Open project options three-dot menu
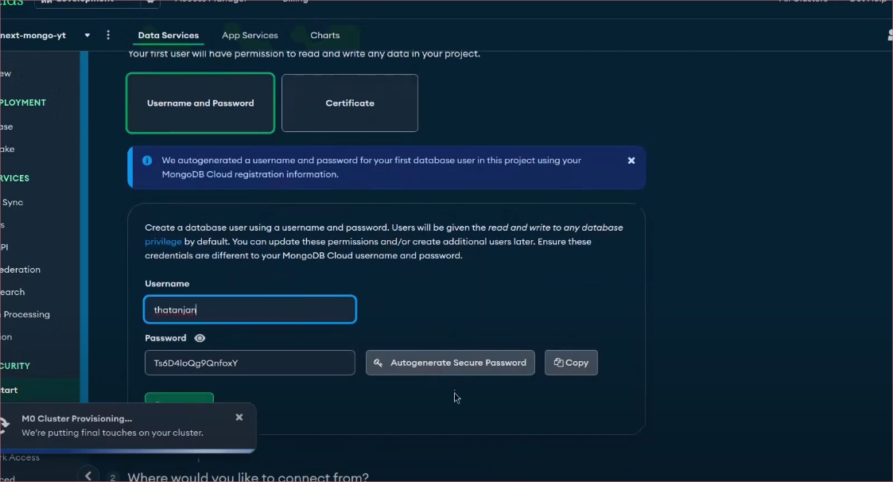 click(x=108, y=35)
